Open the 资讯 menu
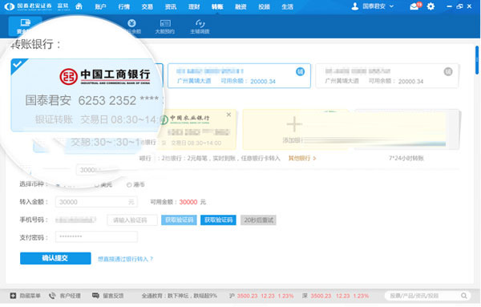 [171, 6]
